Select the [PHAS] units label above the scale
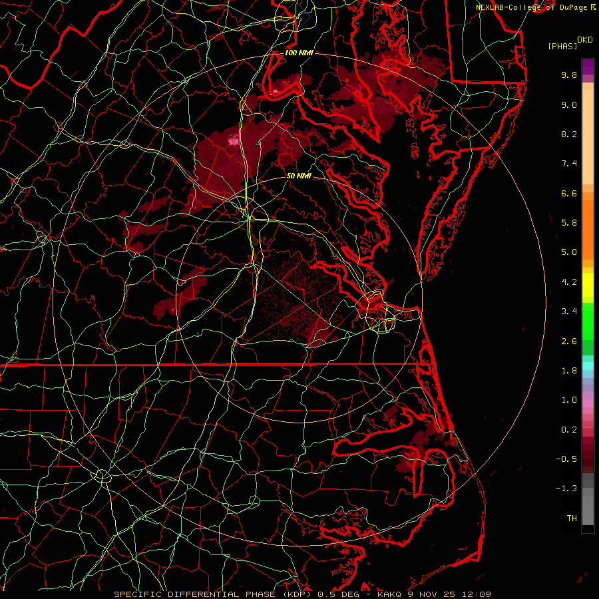 [x=562, y=46]
